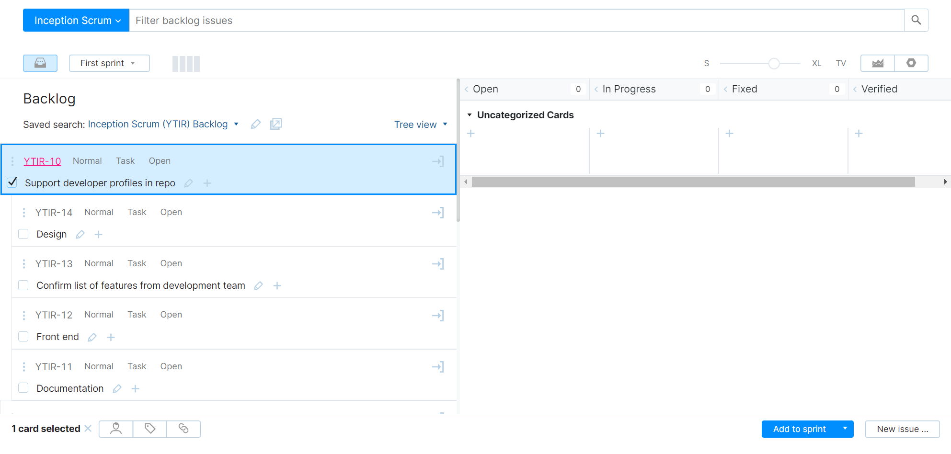Image resolution: width=951 pixels, height=454 pixels.
Task: Click the New issue button
Action: [x=902, y=429]
